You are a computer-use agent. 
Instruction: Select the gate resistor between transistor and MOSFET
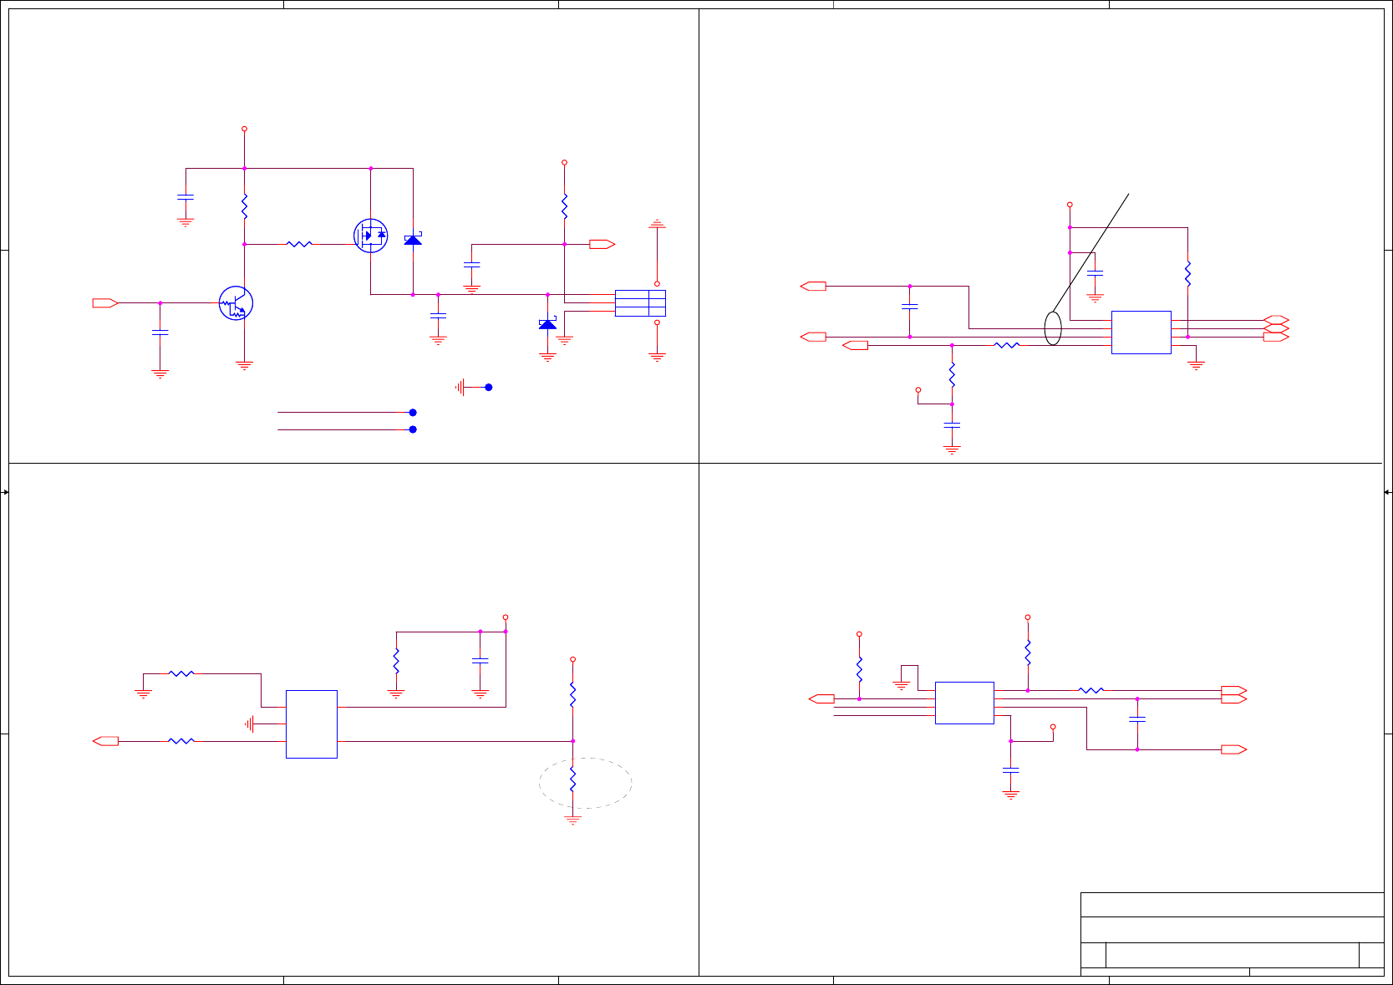(299, 244)
